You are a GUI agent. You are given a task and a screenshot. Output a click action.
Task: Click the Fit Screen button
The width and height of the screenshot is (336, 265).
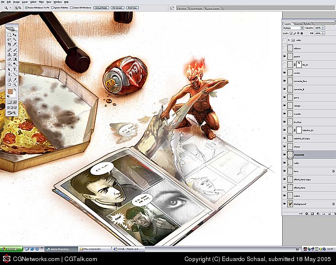tap(118, 8)
